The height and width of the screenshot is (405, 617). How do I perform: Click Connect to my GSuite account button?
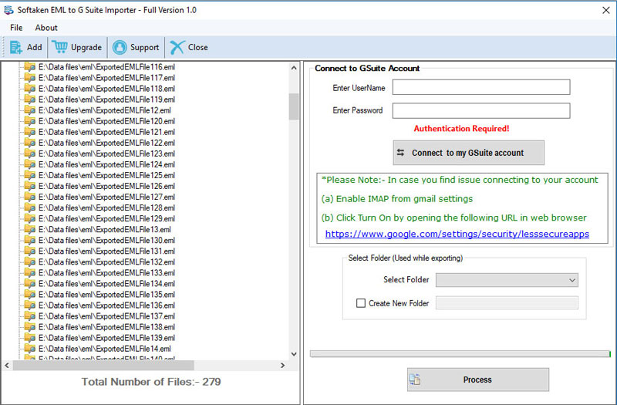coord(468,153)
